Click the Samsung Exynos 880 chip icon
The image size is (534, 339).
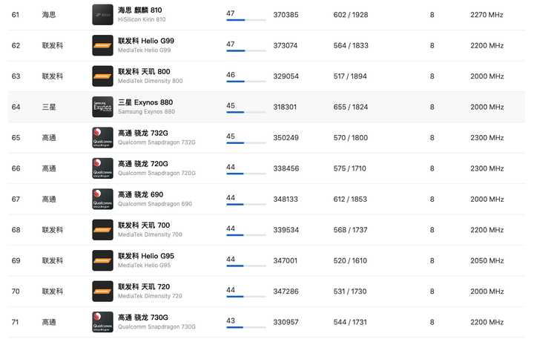(x=102, y=107)
